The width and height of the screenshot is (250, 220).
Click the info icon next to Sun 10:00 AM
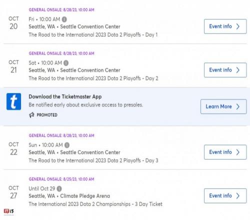click(x=67, y=145)
